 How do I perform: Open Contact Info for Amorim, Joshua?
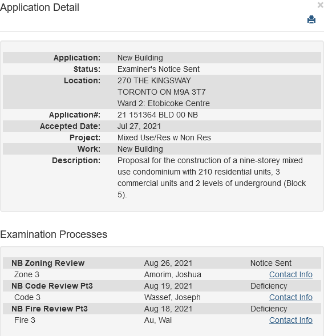pyautogui.click(x=290, y=274)
